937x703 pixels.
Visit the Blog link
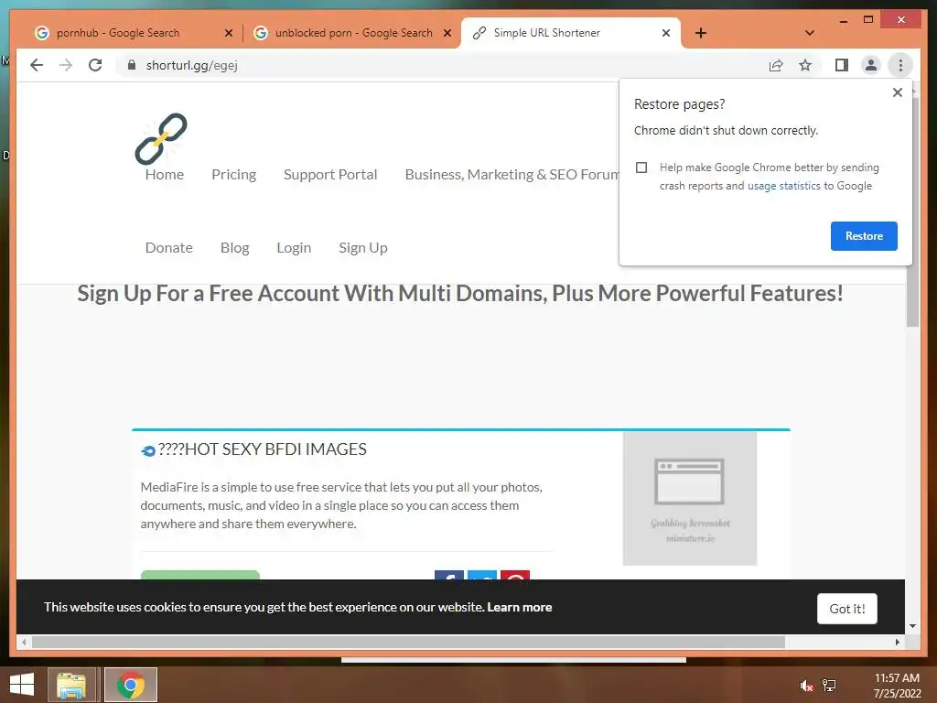(x=234, y=247)
